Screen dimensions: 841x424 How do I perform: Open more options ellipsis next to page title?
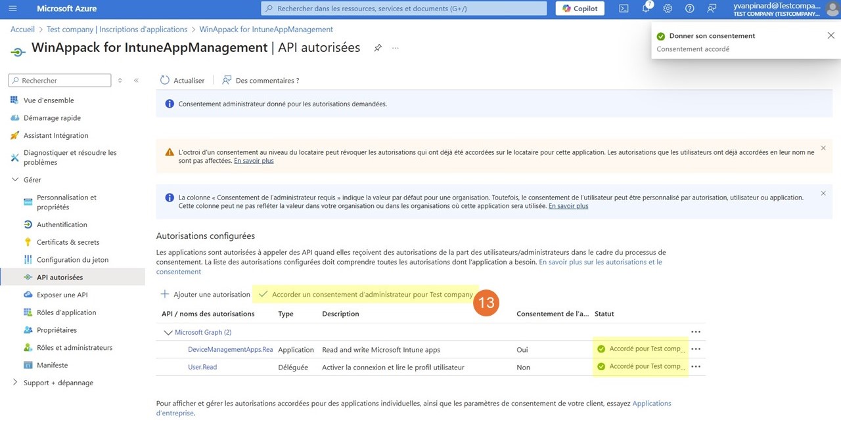[x=395, y=47]
